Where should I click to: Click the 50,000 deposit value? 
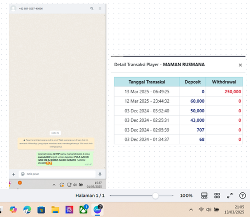coord(197,111)
